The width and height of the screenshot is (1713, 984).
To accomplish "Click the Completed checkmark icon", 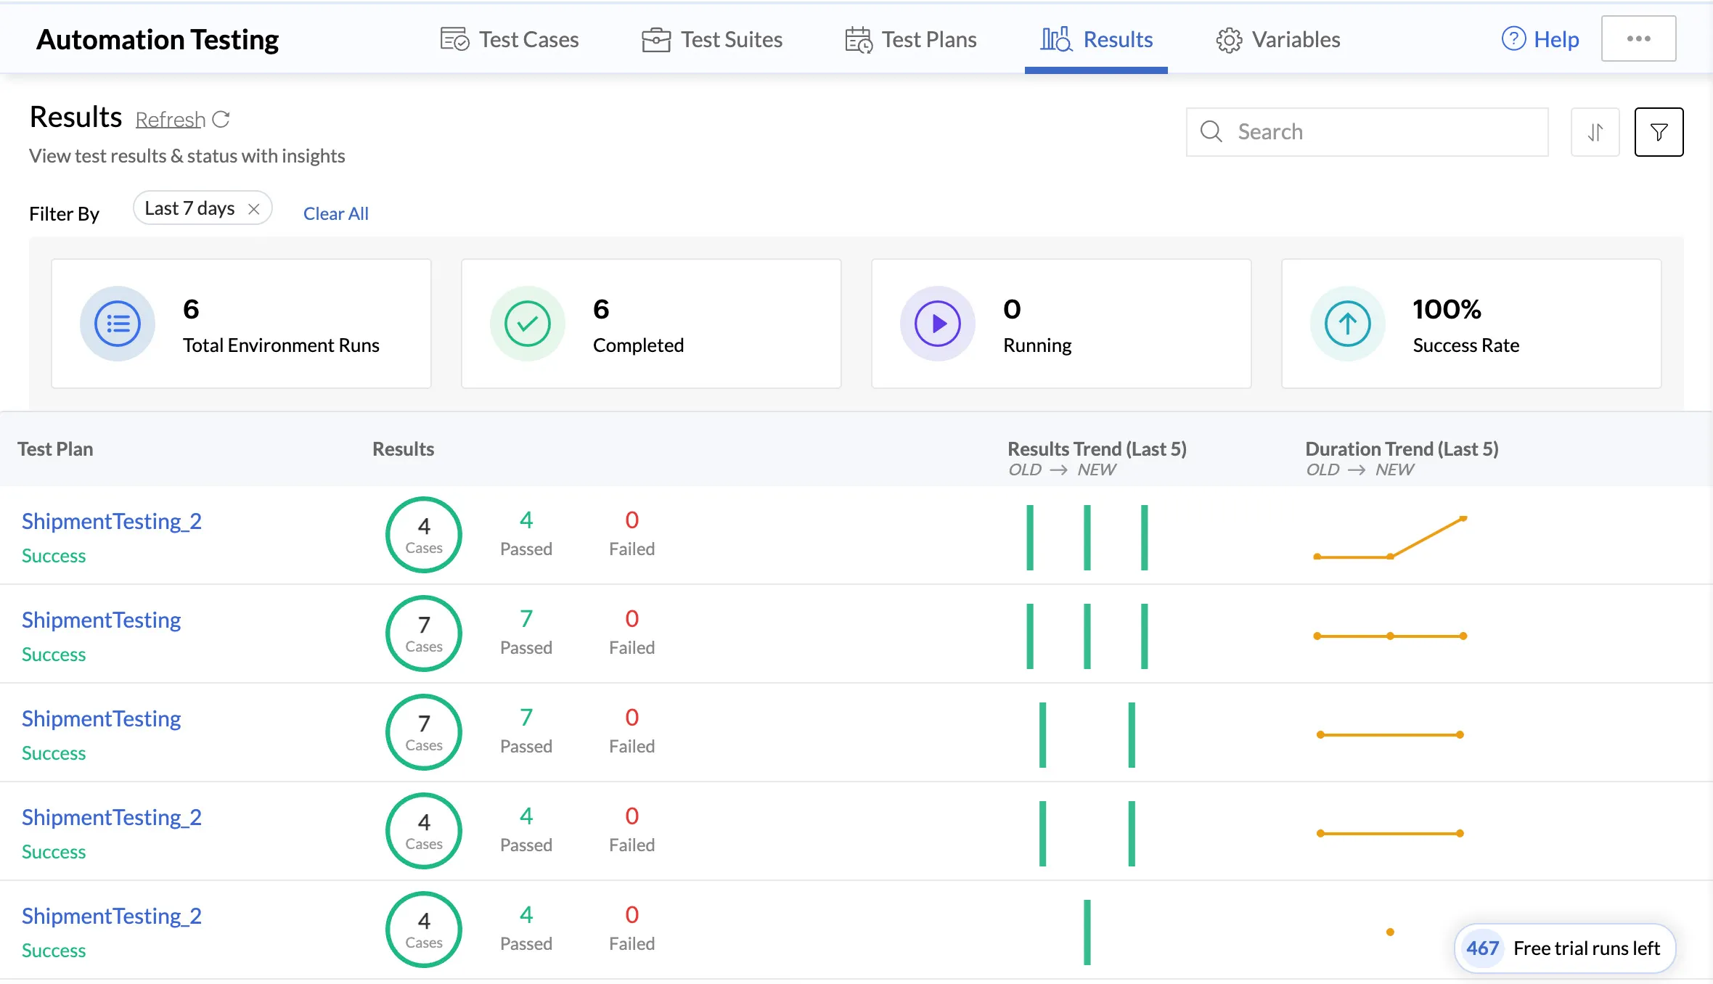I will tap(528, 324).
